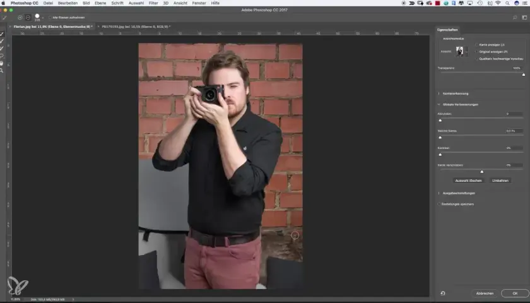Viewport: 530px width, 303px height.
Task: Click the Time Machine icon in menu bar
Action: tap(480, 3)
